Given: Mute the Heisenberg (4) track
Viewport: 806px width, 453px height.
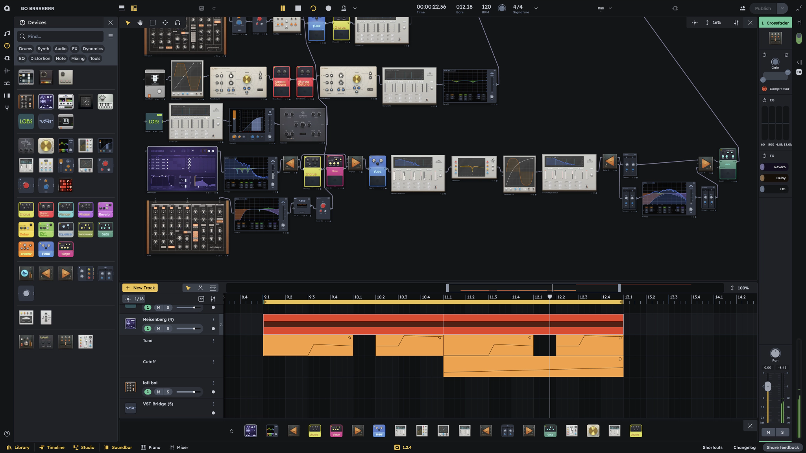Looking at the screenshot, I should point(158,329).
